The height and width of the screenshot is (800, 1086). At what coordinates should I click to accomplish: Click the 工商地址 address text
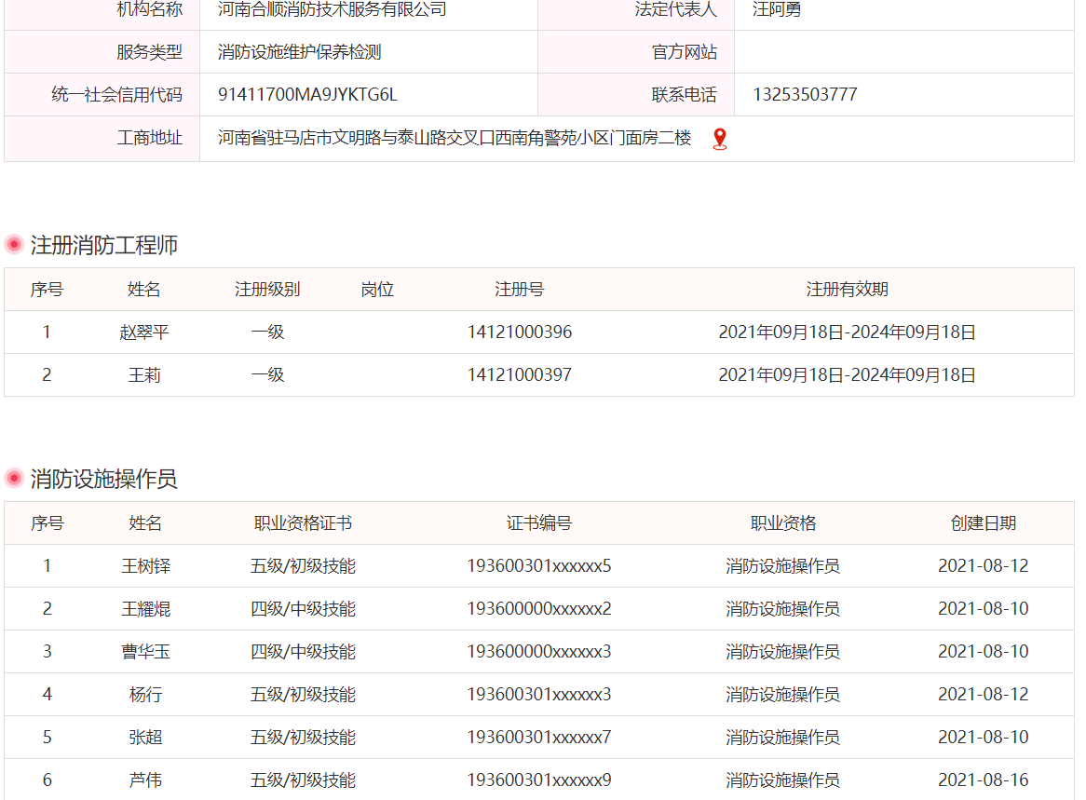pos(455,139)
